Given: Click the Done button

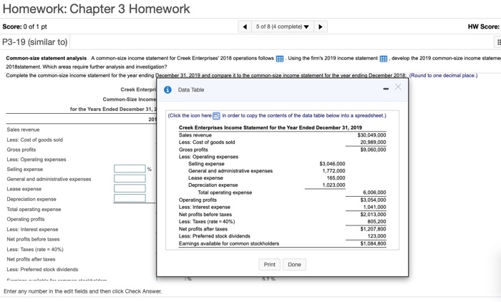Looking at the screenshot, I should [x=294, y=265].
